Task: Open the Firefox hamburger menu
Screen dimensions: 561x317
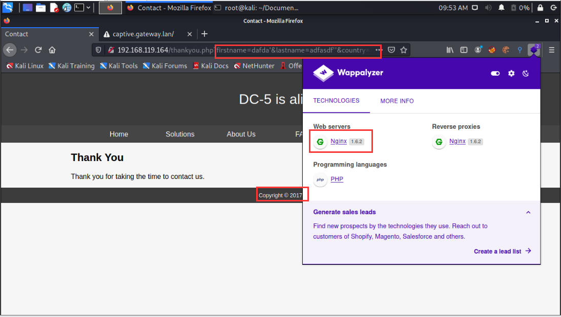Action: tap(552, 50)
